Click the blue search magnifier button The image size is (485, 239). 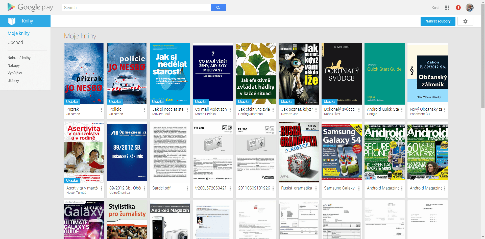pos(218,8)
